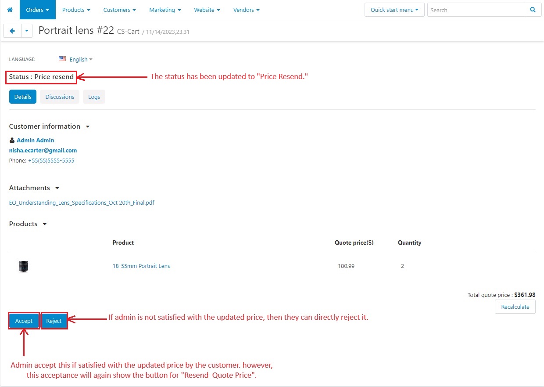Click into the Search input field
The width and height of the screenshot is (544, 387).
pos(476,10)
